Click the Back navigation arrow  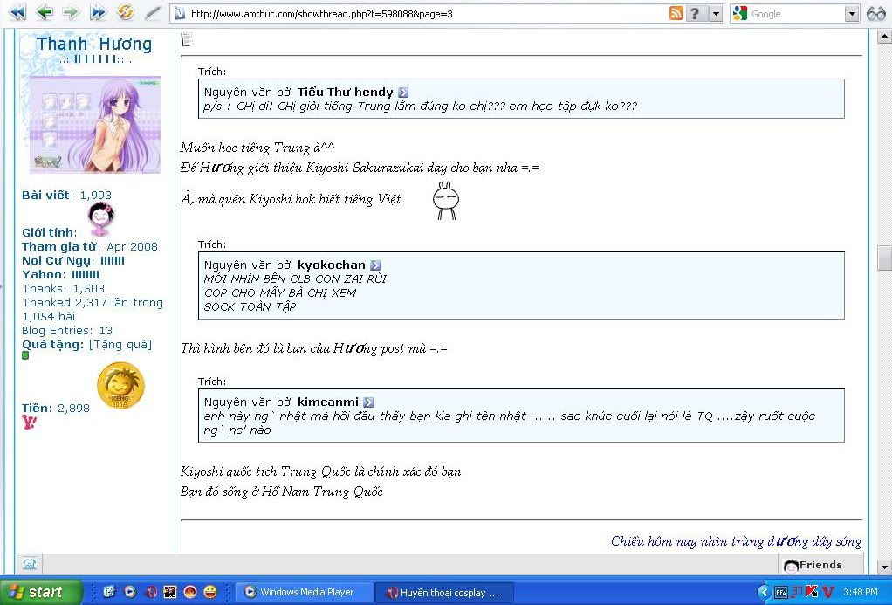(x=44, y=13)
